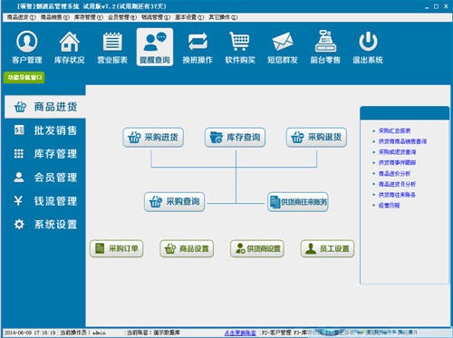Click 点击更换账套 status bar link
Screen dimensions: 453x338
tap(240, 333)
